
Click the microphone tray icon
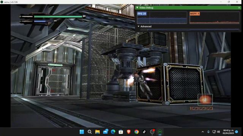[x=208, y=132]
